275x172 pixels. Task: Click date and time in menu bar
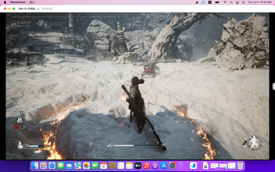(259, 2)
